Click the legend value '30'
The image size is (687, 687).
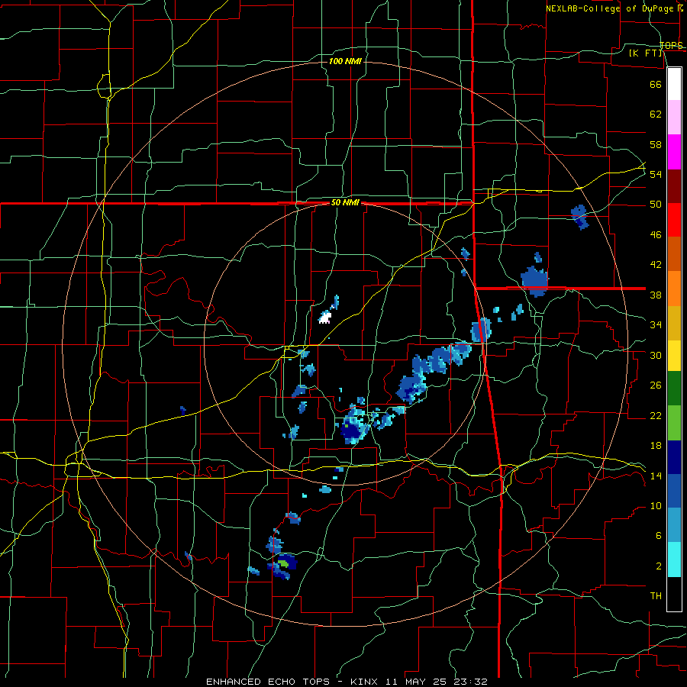tap(656, 355)
